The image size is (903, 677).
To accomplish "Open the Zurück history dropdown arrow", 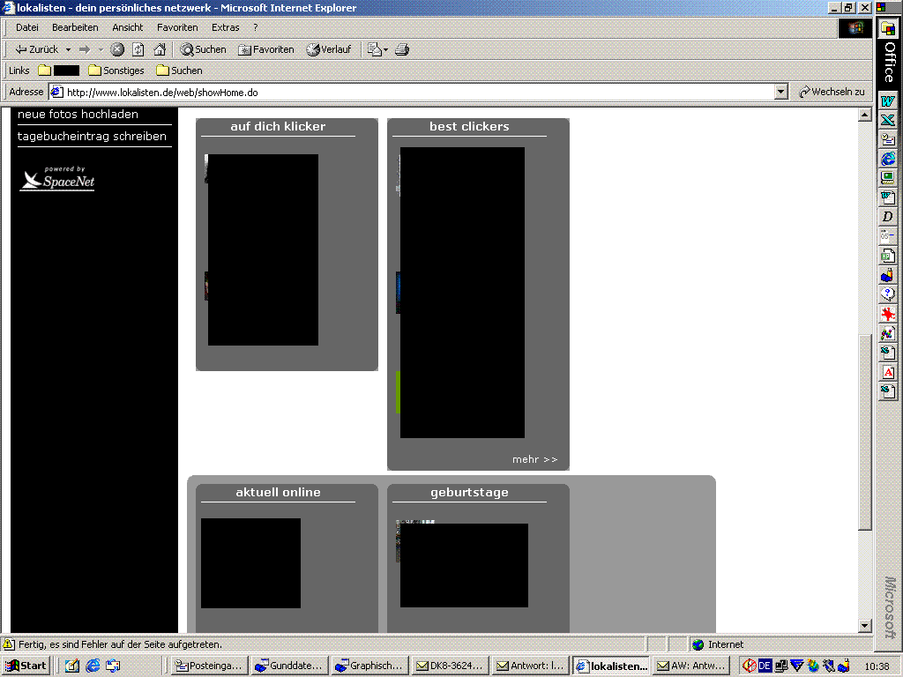I will point(68,49).
